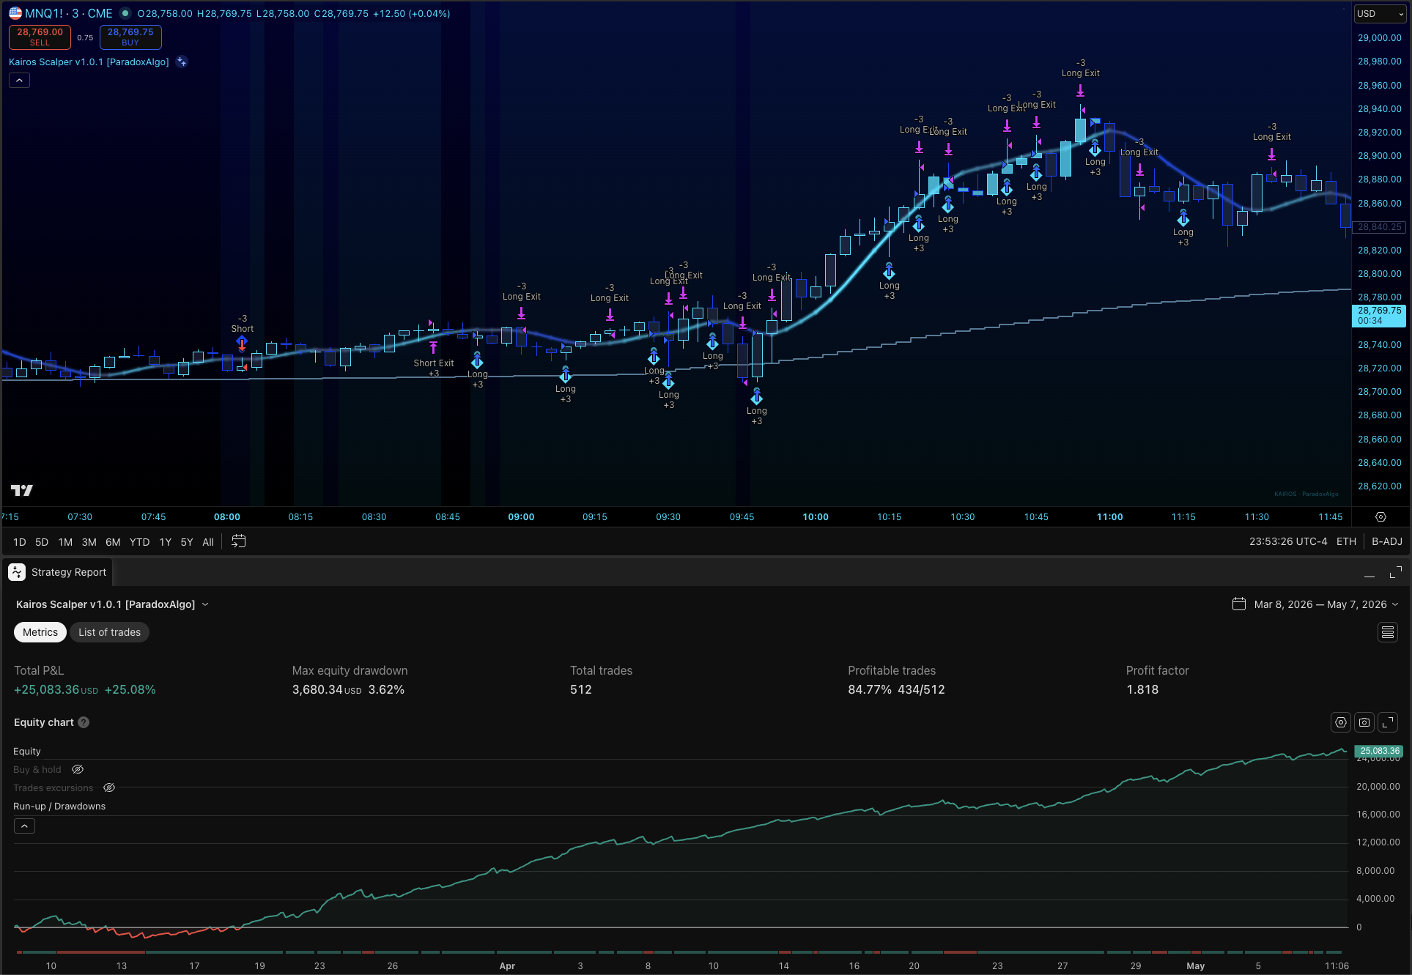The width and height of the screenshot is (1412, 975).
Task: Select the 1M time range
Action: tap(65, 542)
